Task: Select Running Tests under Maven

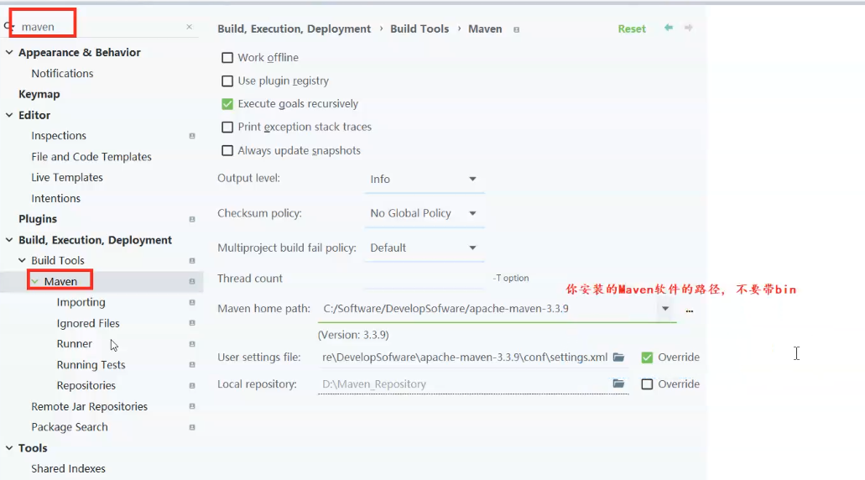Action: [x=91, y=365]
